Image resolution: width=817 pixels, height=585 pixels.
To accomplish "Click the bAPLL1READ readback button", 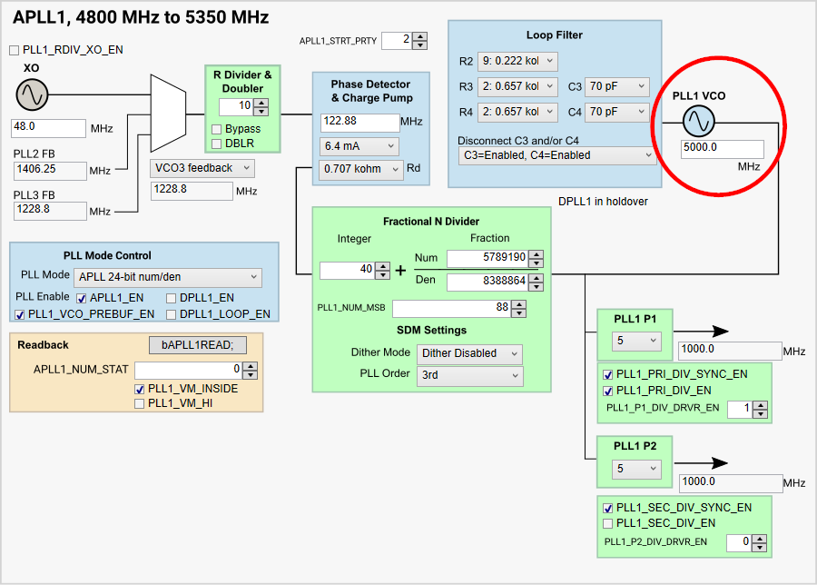I will [198, 345].
